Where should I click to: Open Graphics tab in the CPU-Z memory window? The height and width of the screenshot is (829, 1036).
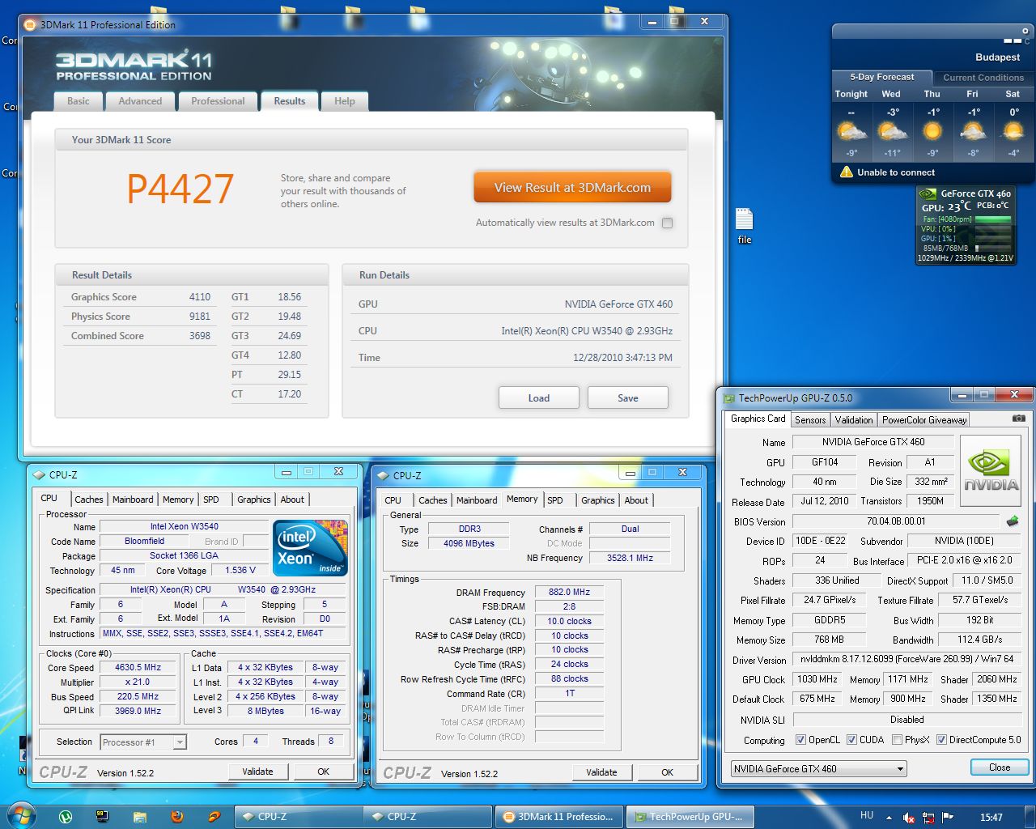[x=598, y=500]
